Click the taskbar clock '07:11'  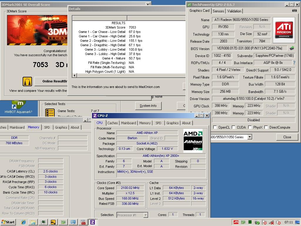tap(289, 222)
